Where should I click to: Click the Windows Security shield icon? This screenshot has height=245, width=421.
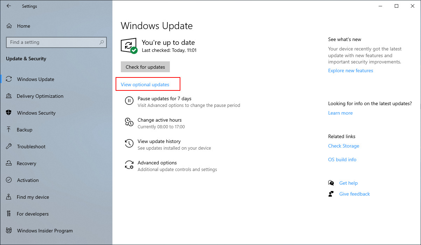[9, 113]
